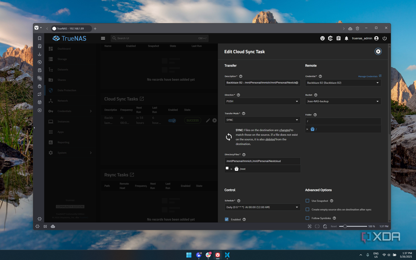
Task: Show the Use Snapshot help tooltip
Action: [x=332, y=201]
